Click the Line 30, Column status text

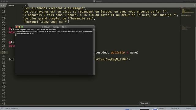coord(12,108)
